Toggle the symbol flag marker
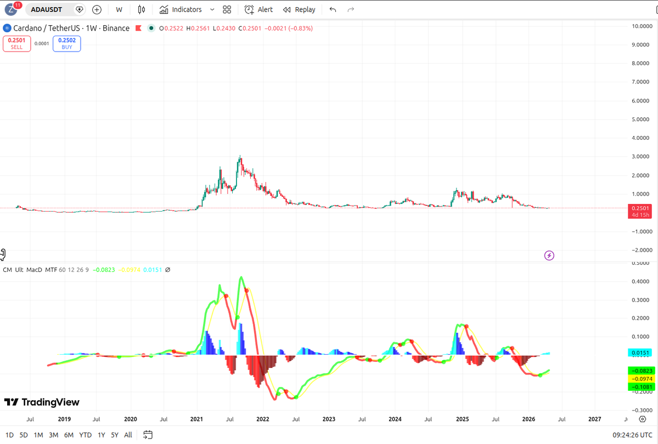The image size is (658, 444). 138,28
